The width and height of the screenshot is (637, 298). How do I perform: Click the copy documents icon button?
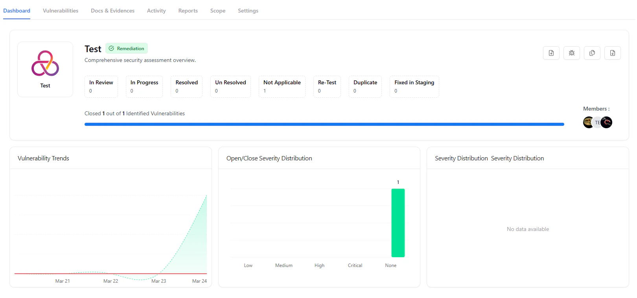click(x=592, y=53)
